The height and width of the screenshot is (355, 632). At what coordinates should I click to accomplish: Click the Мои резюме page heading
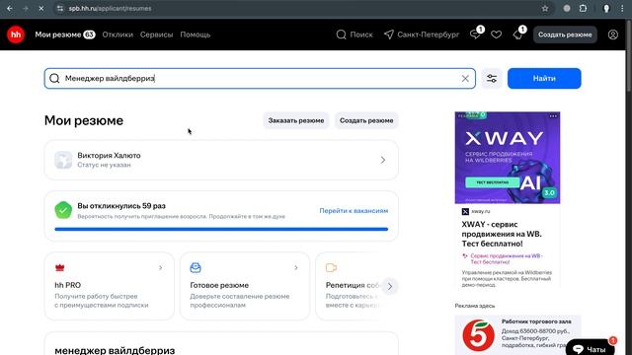(84, 120)
